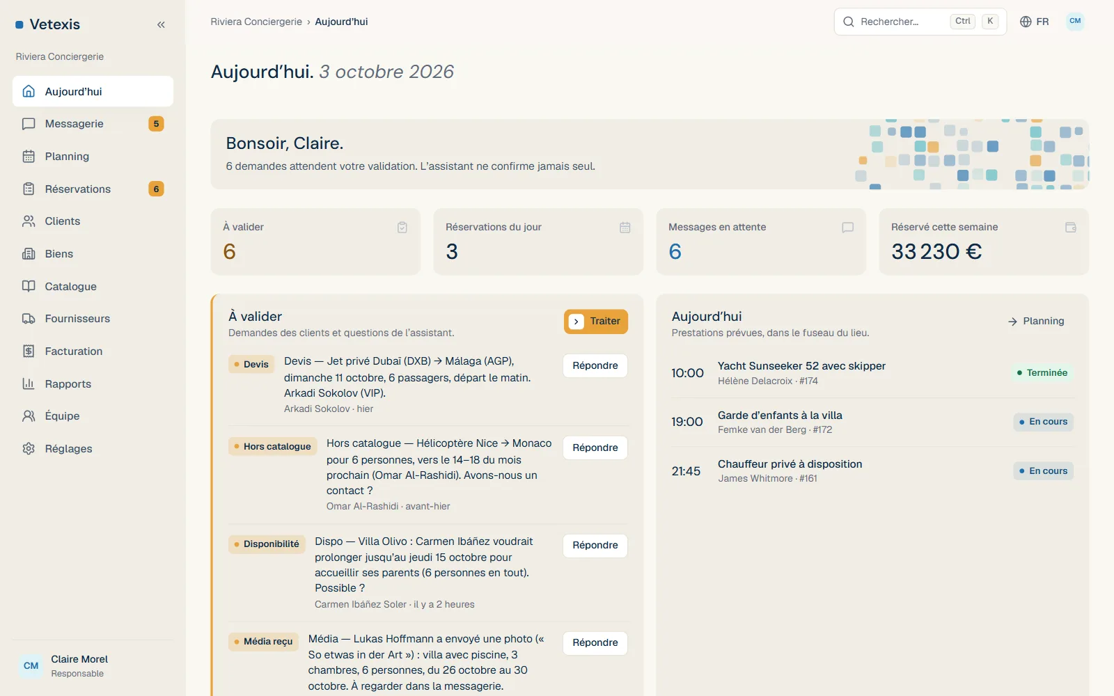The image size is (1114, 696).
Task: Click the Disponibilité tag
Action: 267,544
